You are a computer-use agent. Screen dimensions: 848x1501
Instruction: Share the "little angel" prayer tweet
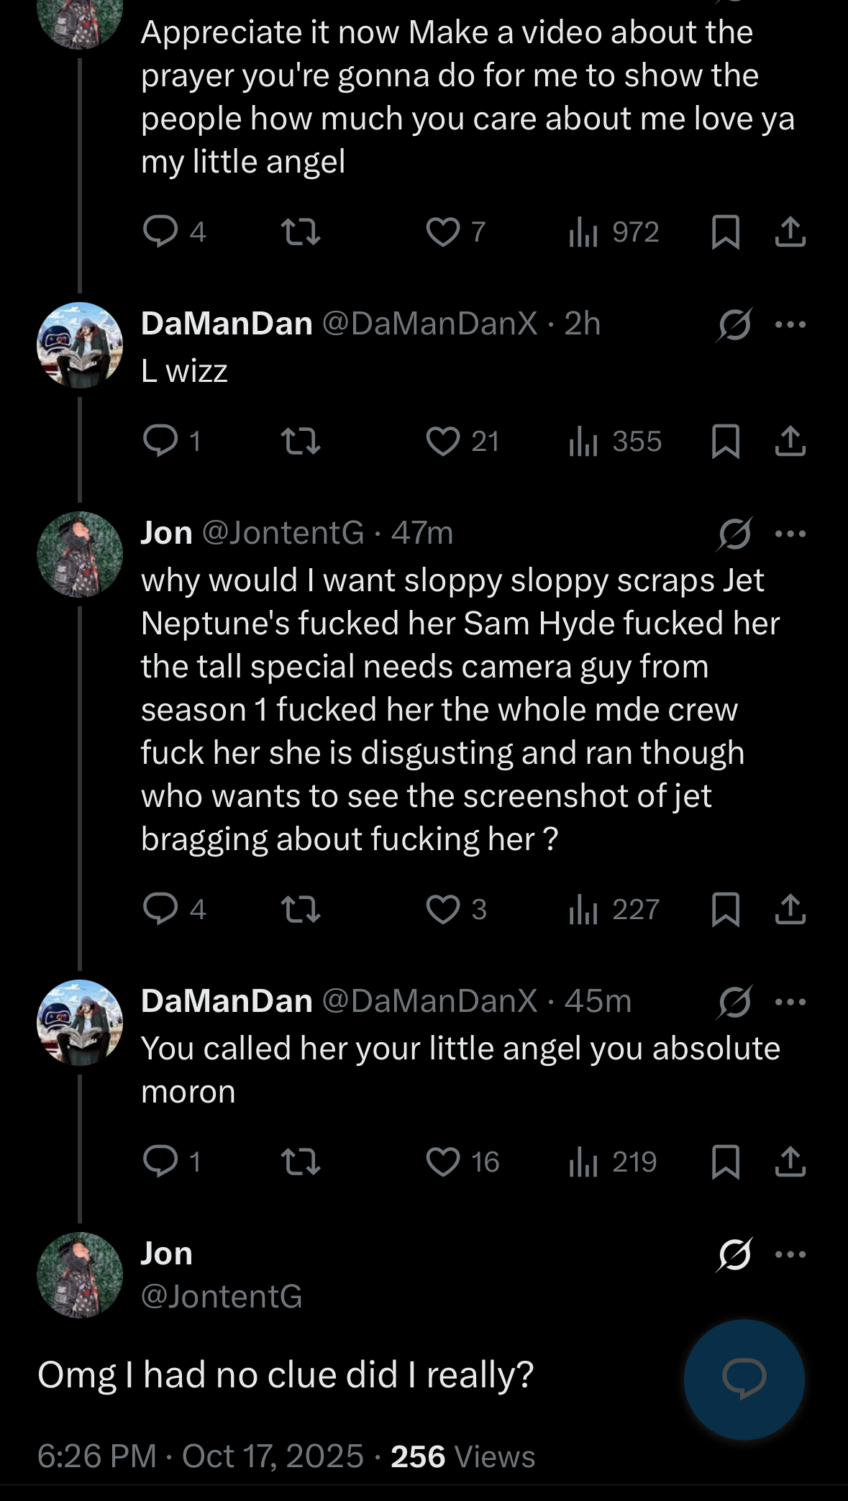pyautogui.click(x=790, y=232)
